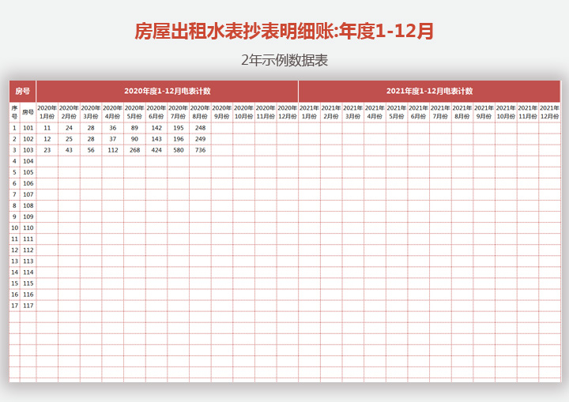
Task: Click room number cell 103
Action: (x=28, y=150)
